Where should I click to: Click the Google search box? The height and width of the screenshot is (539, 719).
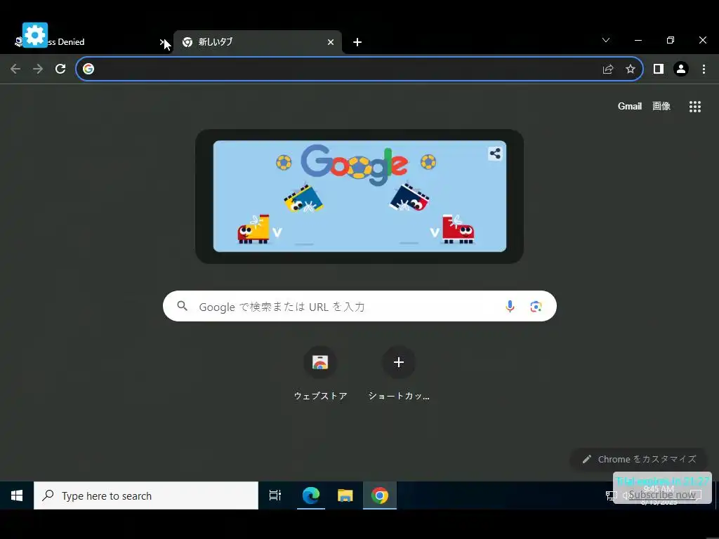[359, 306]
